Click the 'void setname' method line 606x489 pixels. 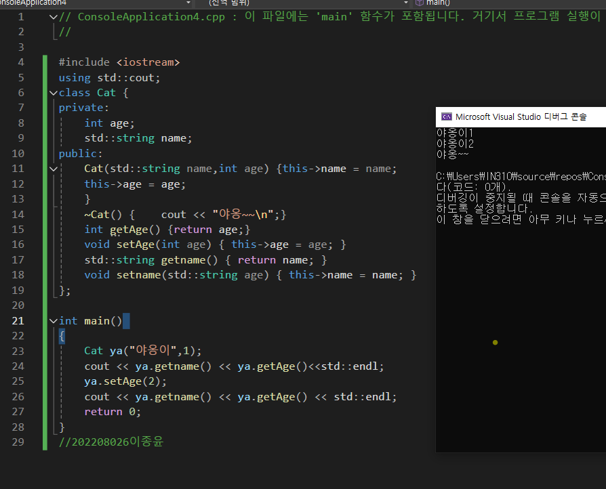[x=250, y=275]
